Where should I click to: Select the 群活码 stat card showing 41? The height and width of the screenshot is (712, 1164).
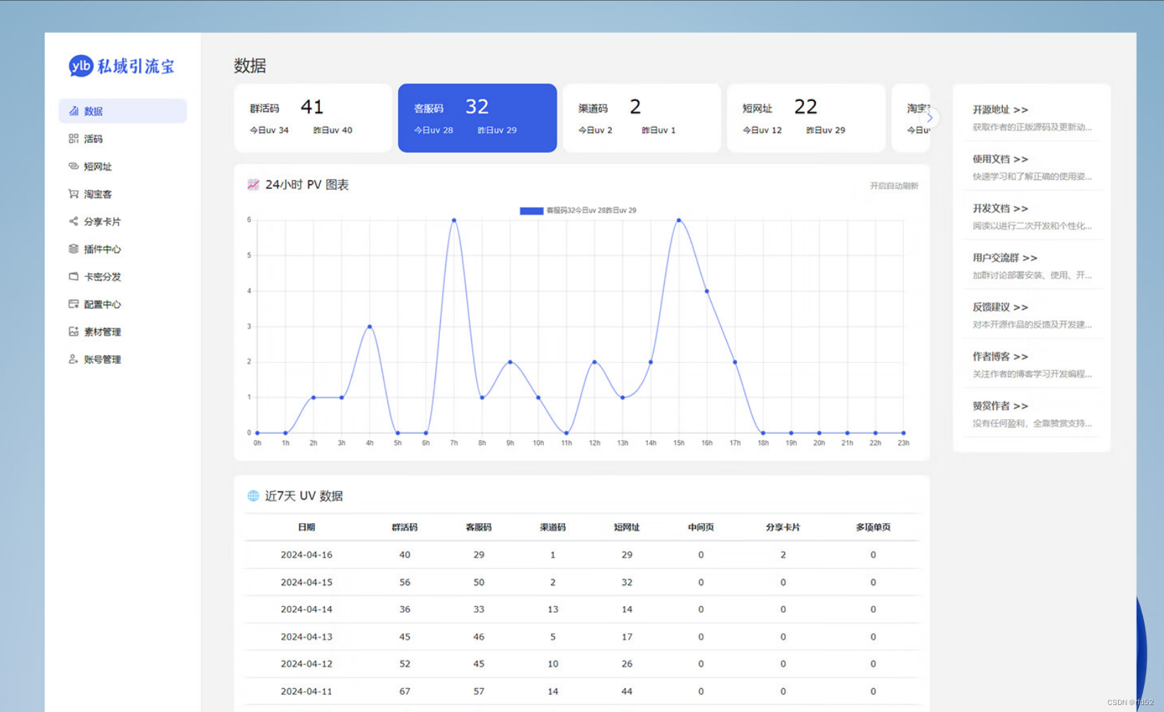click(x=313, y=118)
